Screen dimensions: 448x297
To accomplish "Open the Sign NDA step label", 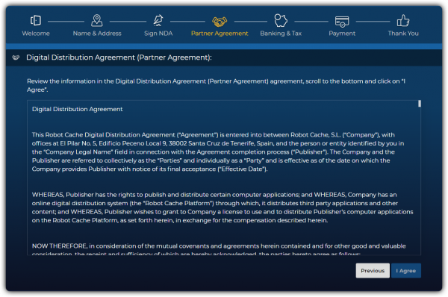I will coord(158,34).
